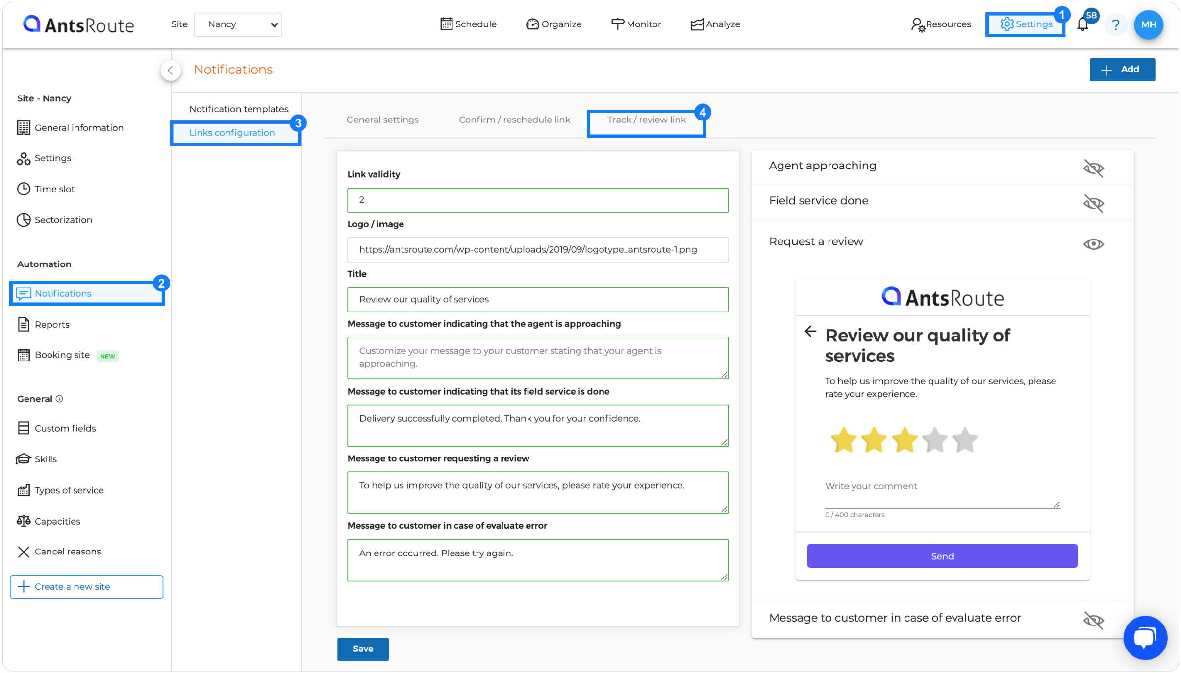
Task: Go to Analyze in top navigation
Action: tap(715, 24)
